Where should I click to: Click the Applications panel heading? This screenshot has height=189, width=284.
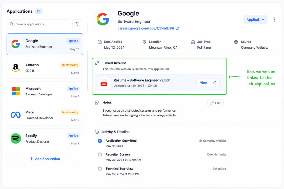coord(20,11)
